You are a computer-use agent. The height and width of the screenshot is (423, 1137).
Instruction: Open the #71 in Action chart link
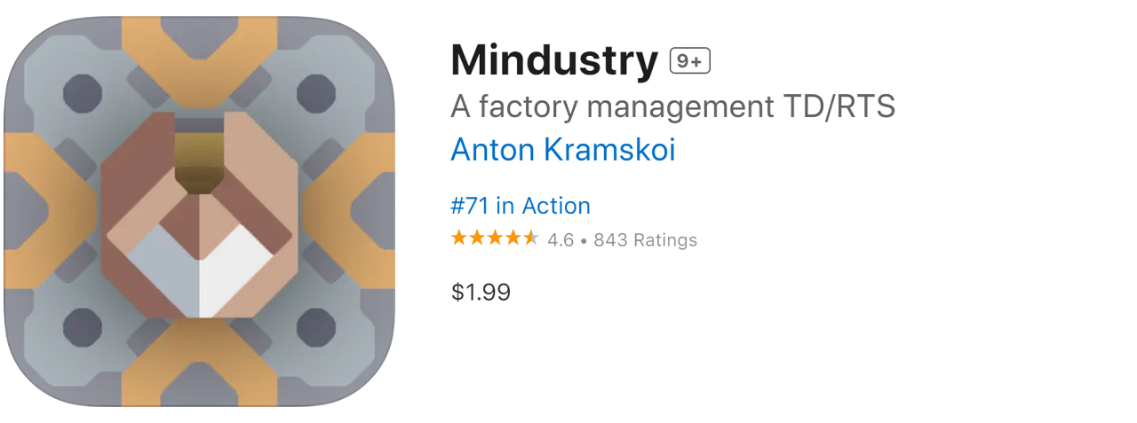coord(521,206)
